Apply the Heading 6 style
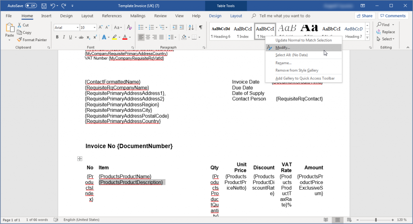 (x=221, y=31)
